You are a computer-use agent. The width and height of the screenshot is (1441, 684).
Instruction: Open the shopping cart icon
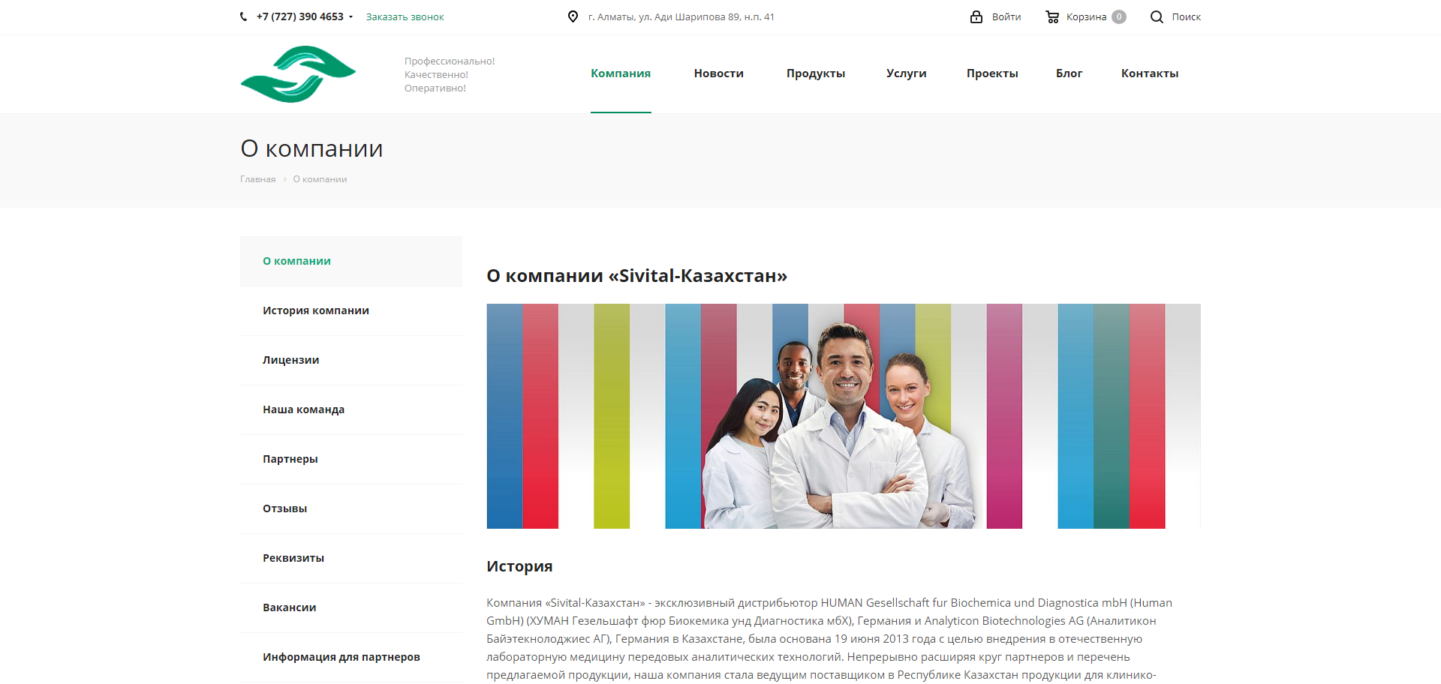point(1052,16)
